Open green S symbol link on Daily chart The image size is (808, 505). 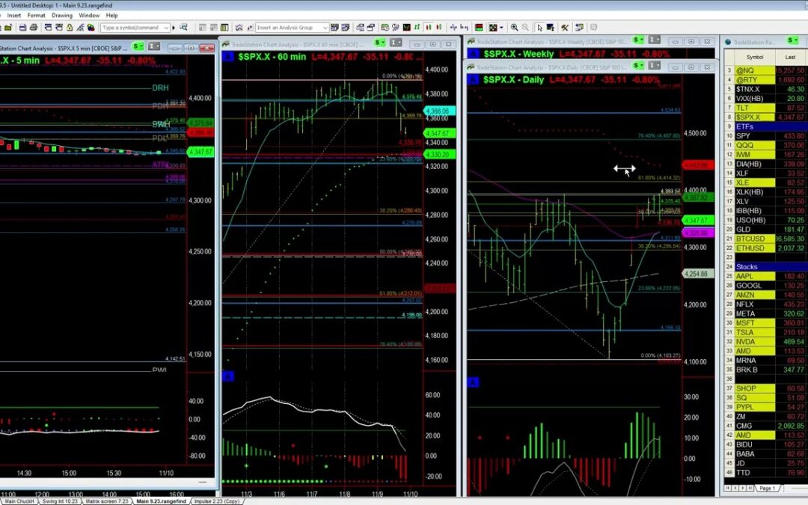[638, 65]
